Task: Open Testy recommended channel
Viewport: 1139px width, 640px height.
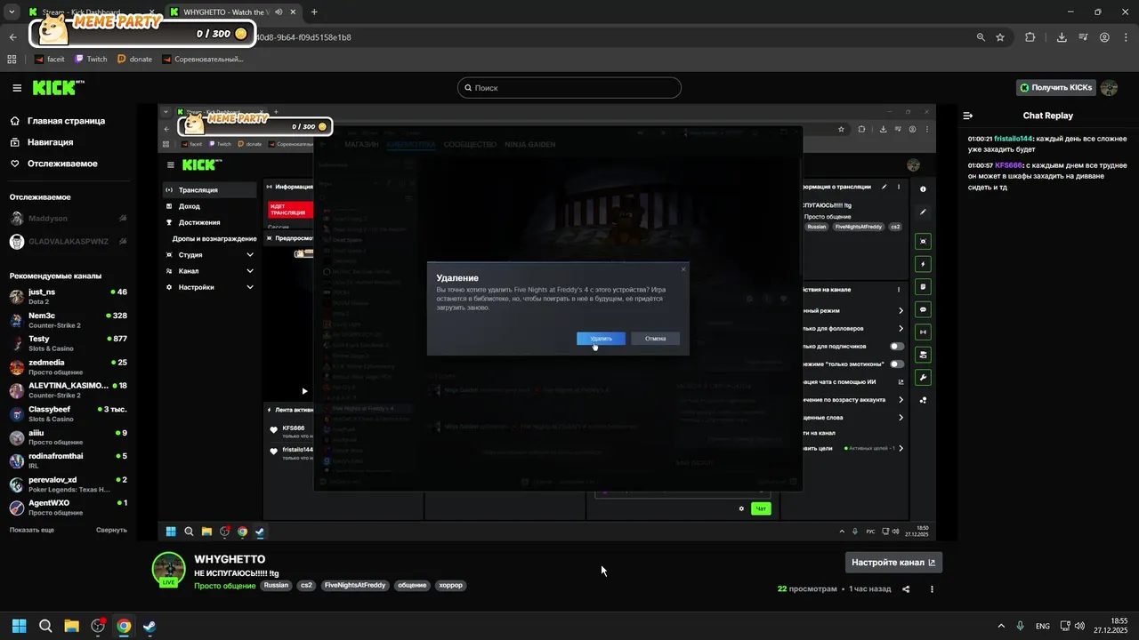Action: [x=68, y=343]
